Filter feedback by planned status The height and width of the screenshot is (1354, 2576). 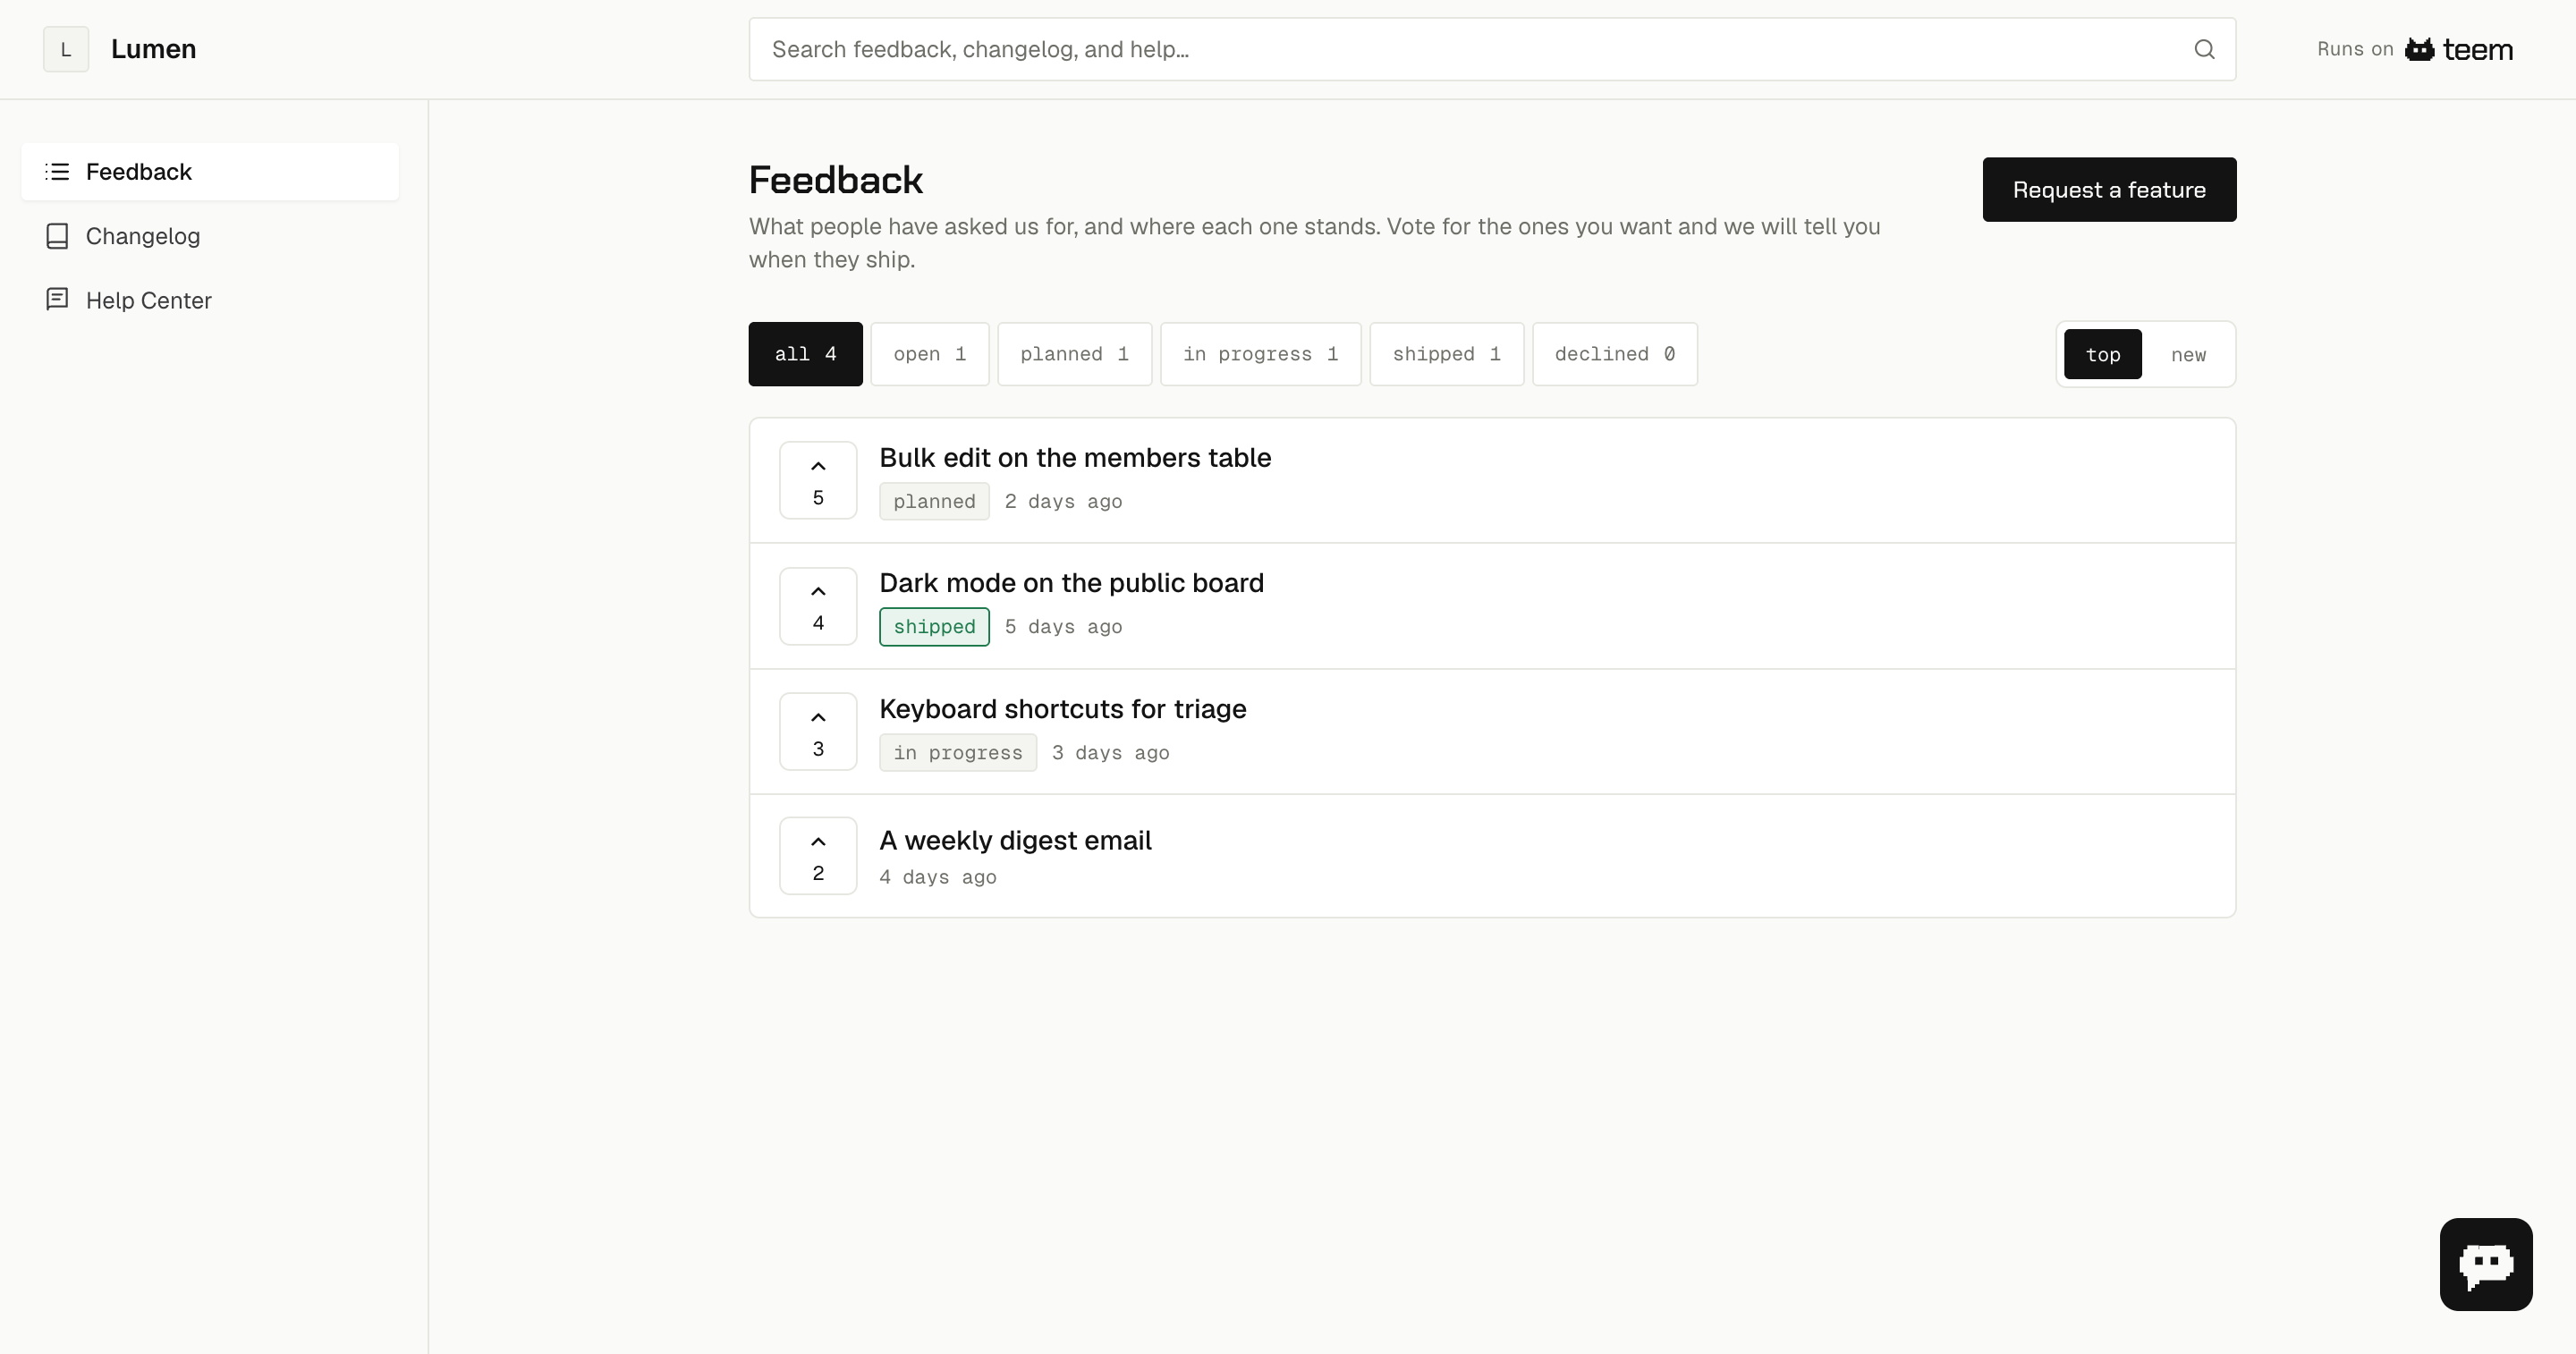[1075, 354]
